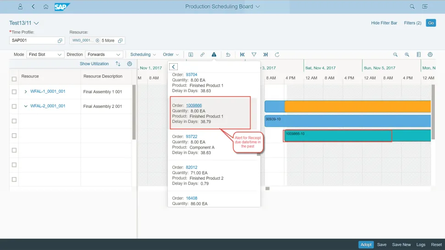The height and width of the screenshot is (250, 445).
Task: Open the search icon in header
Action: pos(412,7)
